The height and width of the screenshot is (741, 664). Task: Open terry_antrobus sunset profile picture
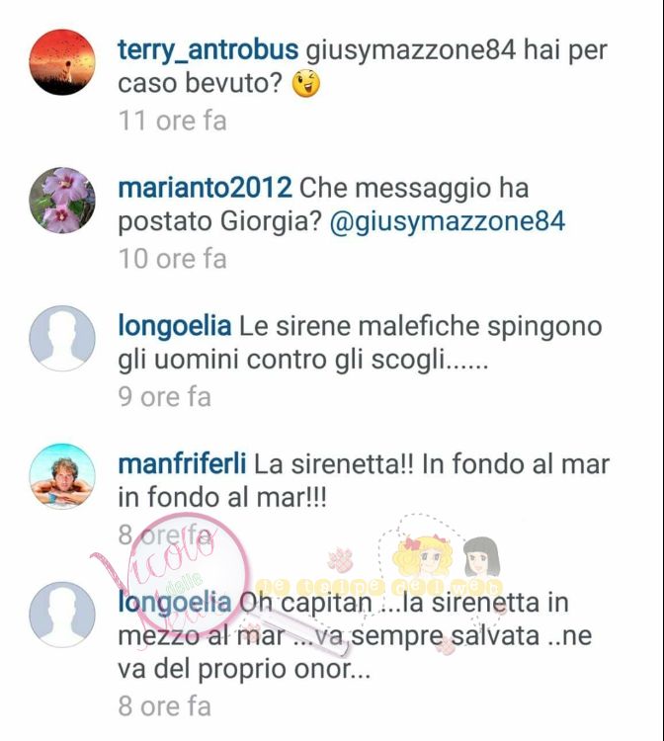click(62, 62)
